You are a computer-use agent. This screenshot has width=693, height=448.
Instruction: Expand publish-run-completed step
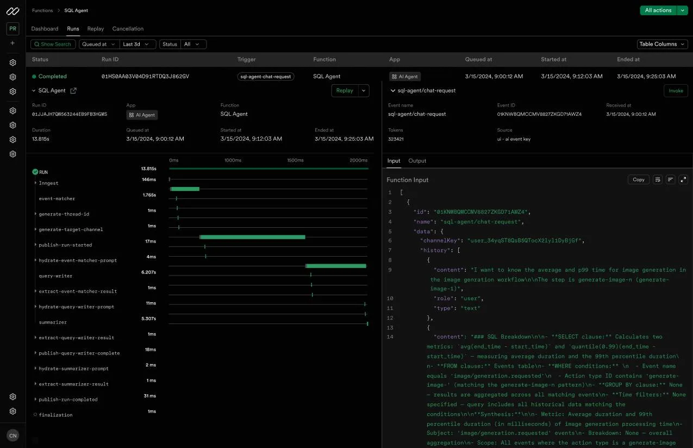(36, 400)
